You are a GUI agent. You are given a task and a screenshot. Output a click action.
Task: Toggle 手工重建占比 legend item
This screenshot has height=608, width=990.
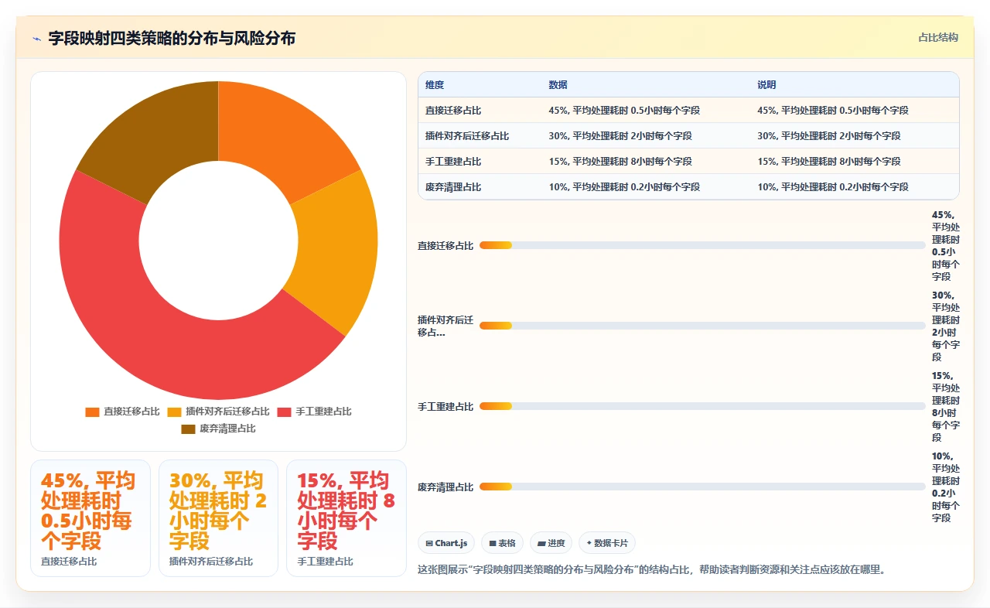click(x=314, y=412)
